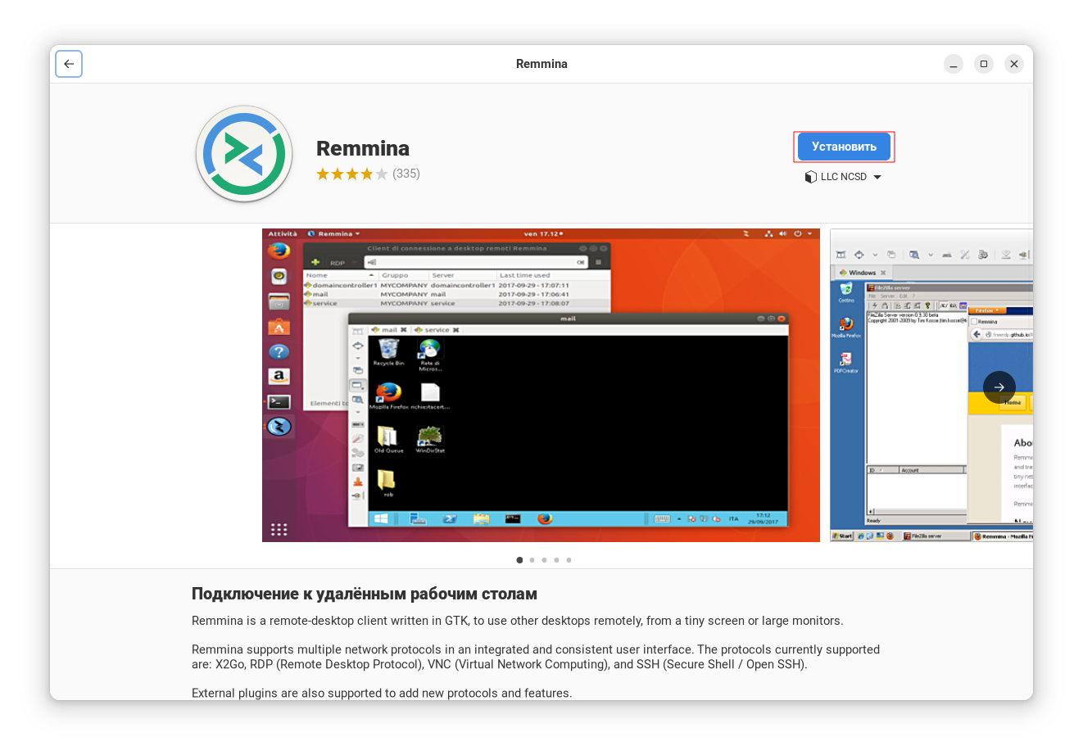Image resolution: width=1083 pixels, height=755 pixels.
Task: Close the Remmina details window
Action: tap(1014, 64)
